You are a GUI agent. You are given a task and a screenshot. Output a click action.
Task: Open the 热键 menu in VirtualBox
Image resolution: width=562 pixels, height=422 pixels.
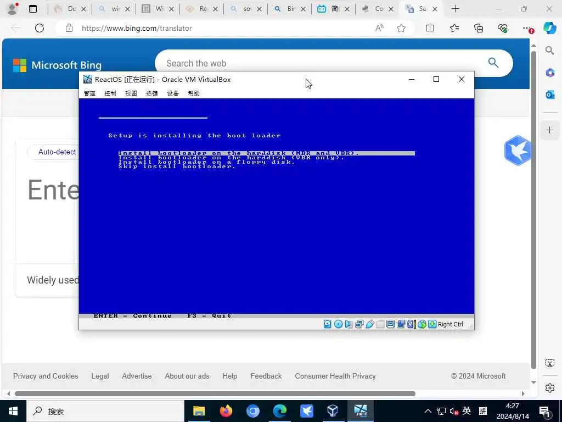tap(152, 93)
